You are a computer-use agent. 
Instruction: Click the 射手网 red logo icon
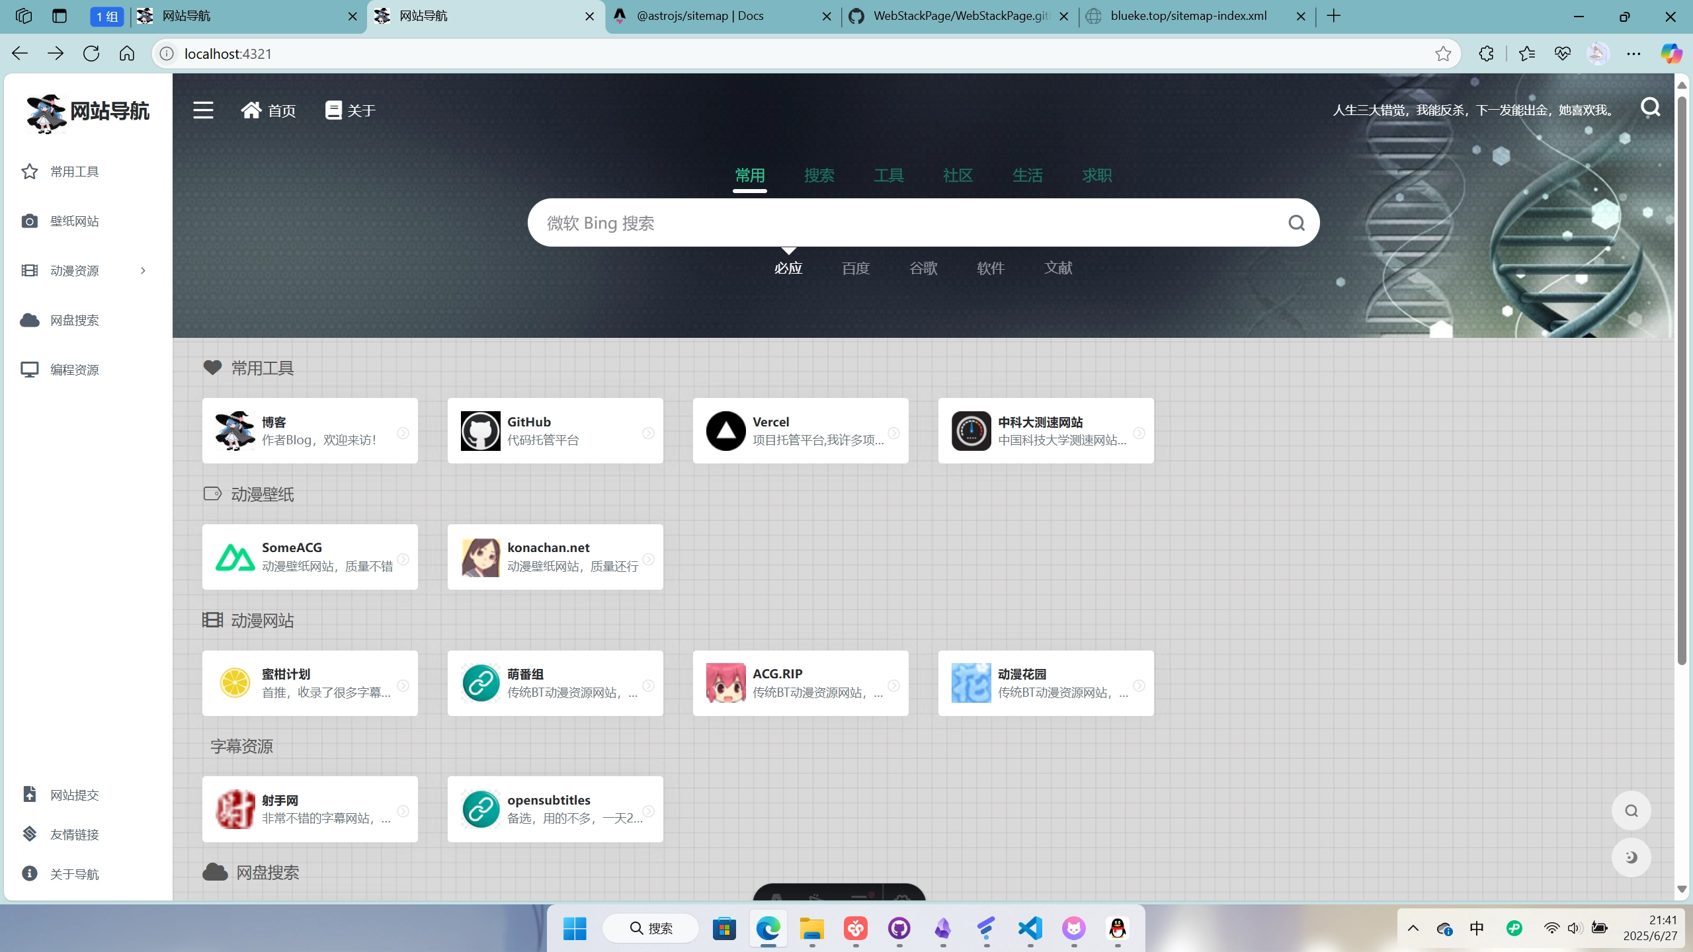[x=235, y=809]
